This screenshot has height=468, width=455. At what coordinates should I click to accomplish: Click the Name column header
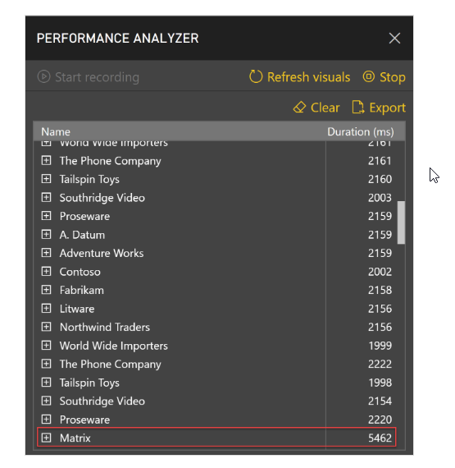pos(56,131)
